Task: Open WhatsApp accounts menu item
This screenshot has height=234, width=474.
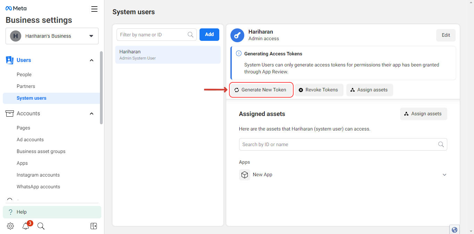Action: 38,187
